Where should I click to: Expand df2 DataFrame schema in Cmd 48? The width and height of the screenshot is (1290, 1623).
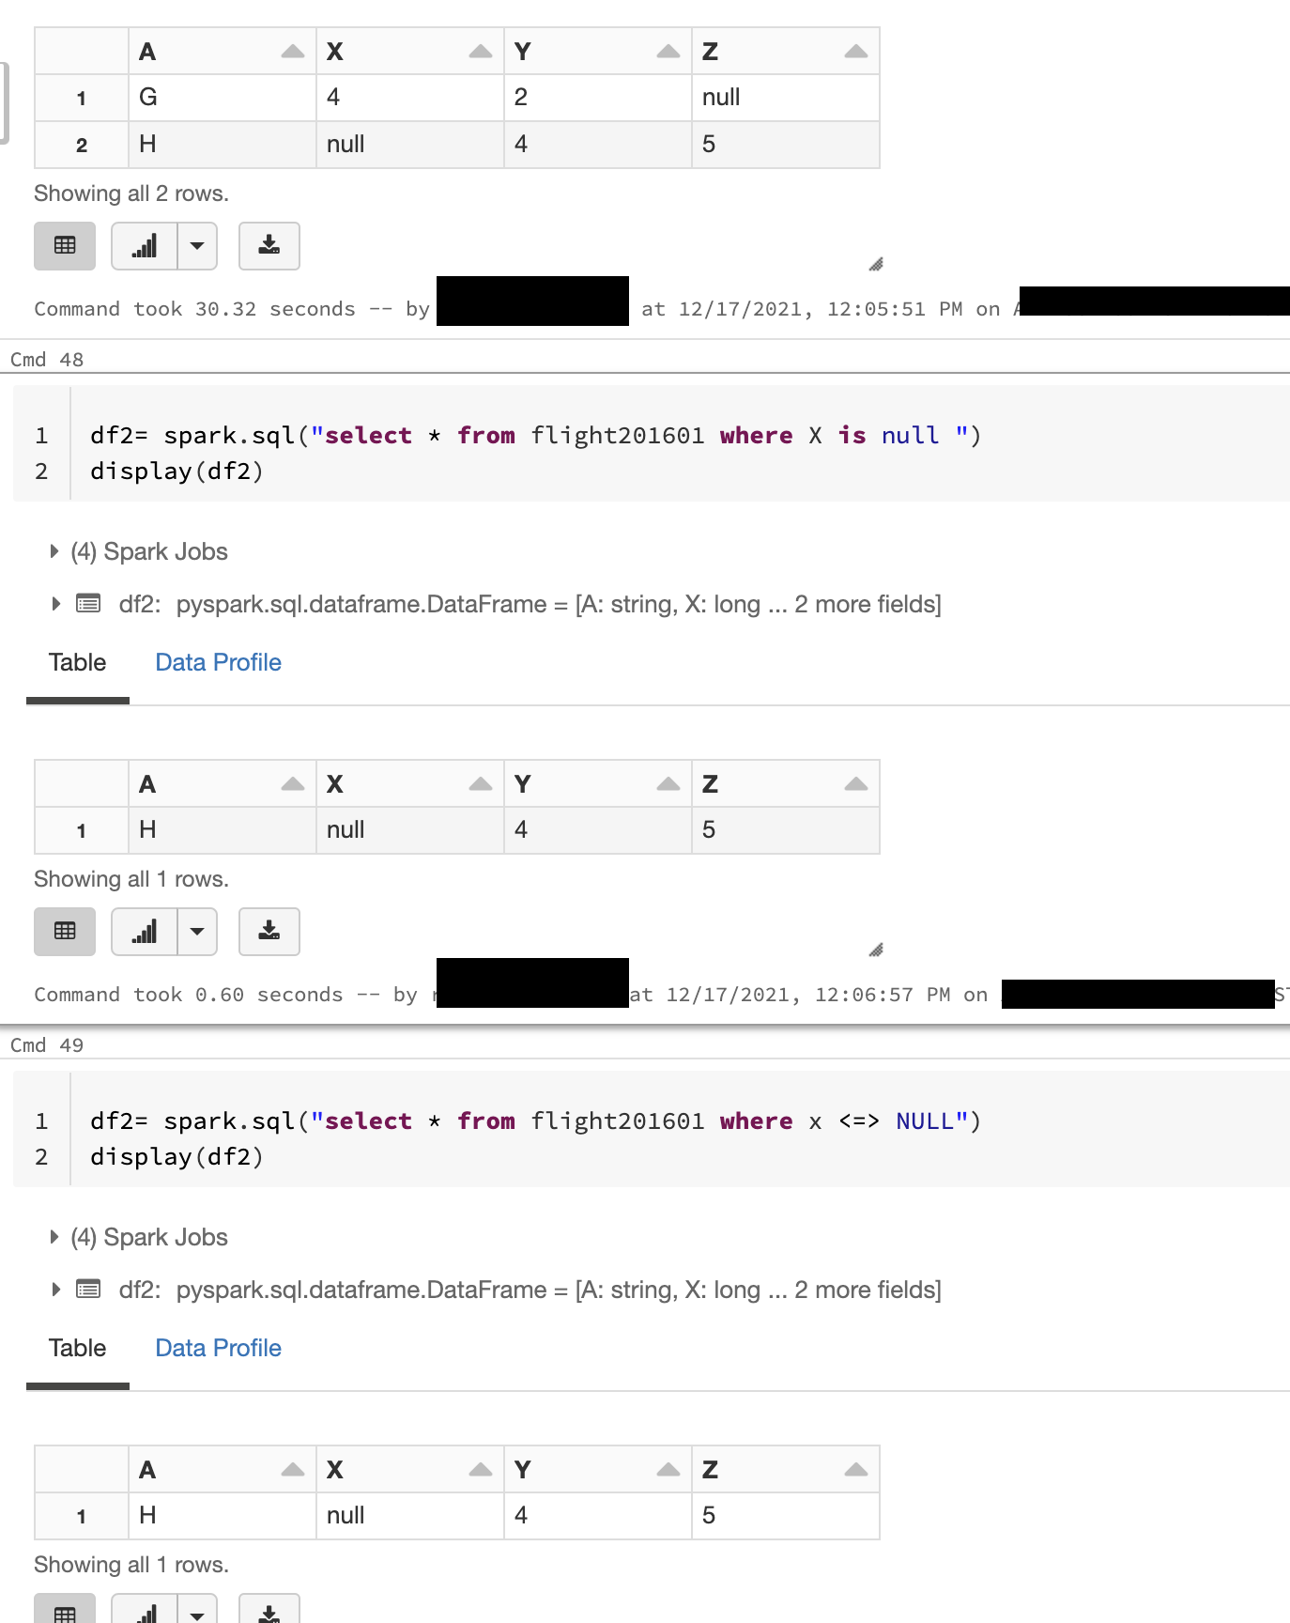55,604
